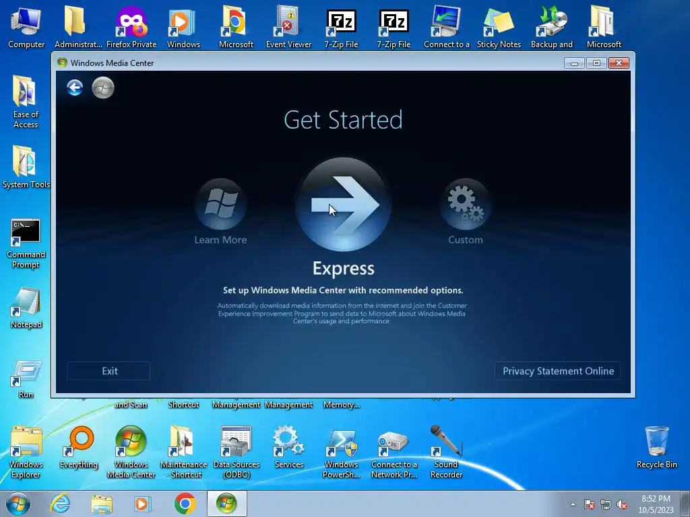Viewport: 690px width, 517px height.
Task: Select the Custom gears icon
Action: 465,203
